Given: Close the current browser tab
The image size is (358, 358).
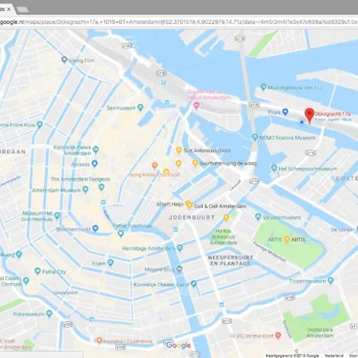Looking at the screenshot, I should point(9,9).
